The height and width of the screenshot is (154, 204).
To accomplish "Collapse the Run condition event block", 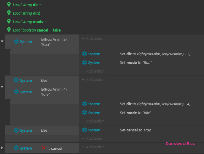I will pyautogui.click(x=2, y=42).
